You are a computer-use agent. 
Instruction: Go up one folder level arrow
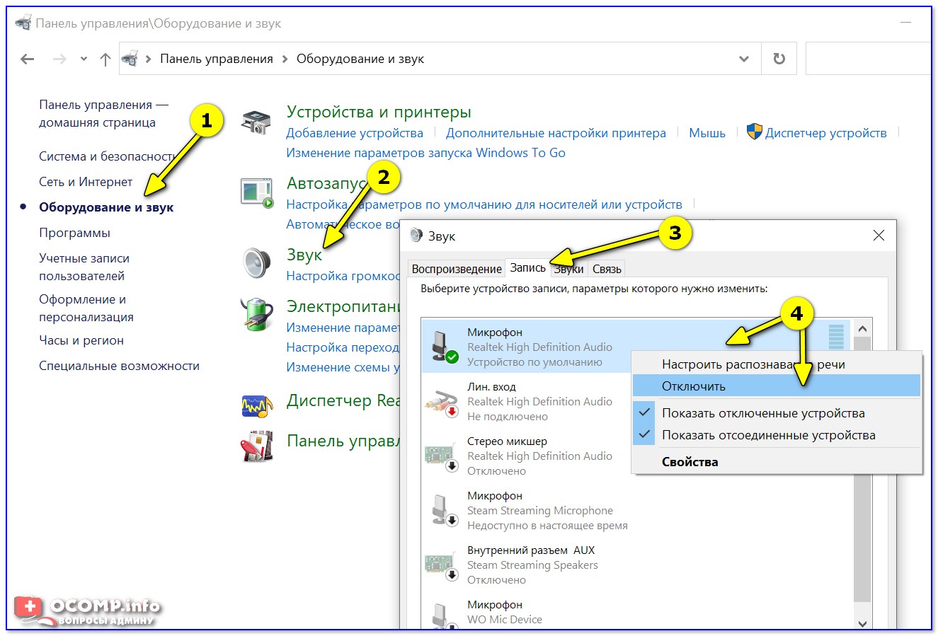[x=105, y=59]
